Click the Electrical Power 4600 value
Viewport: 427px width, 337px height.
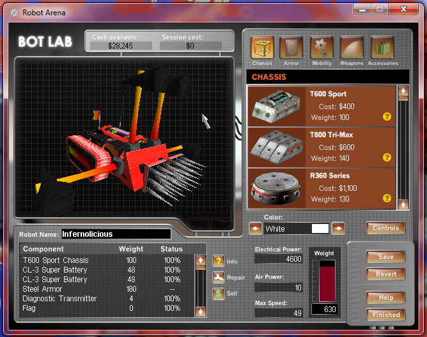(279, 258)
